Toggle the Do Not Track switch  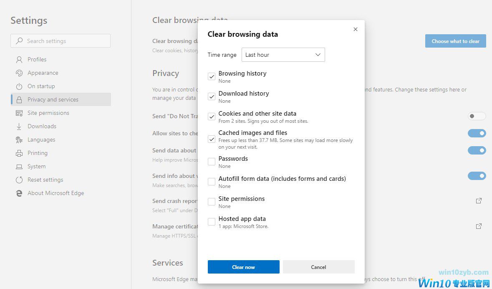(477, 116)
